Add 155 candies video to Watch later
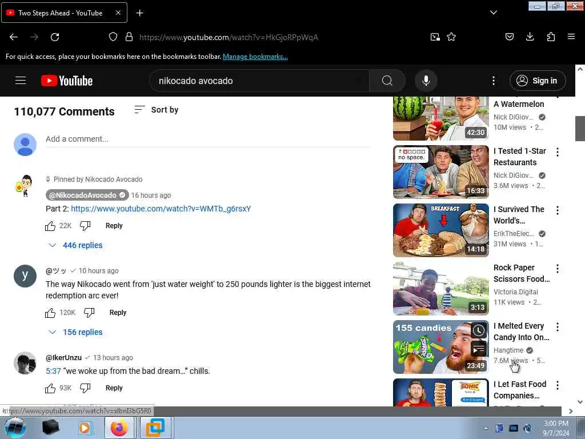585x439 pixels. 479,330
